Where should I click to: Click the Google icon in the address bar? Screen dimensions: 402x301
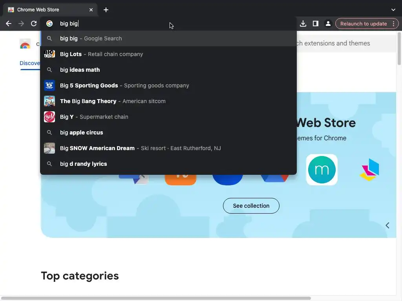(49, 24)
